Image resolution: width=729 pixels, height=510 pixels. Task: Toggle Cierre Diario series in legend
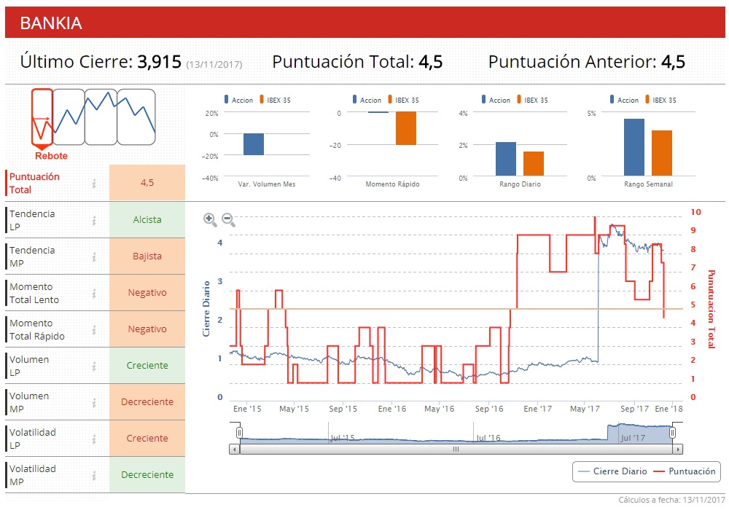point(612,471)
